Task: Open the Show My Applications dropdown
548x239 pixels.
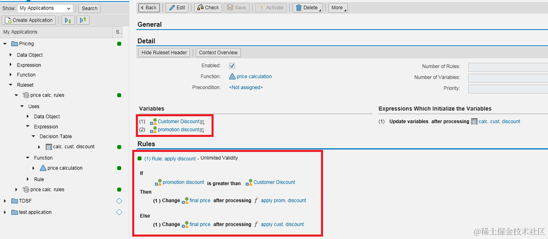Action: [68, 8]
